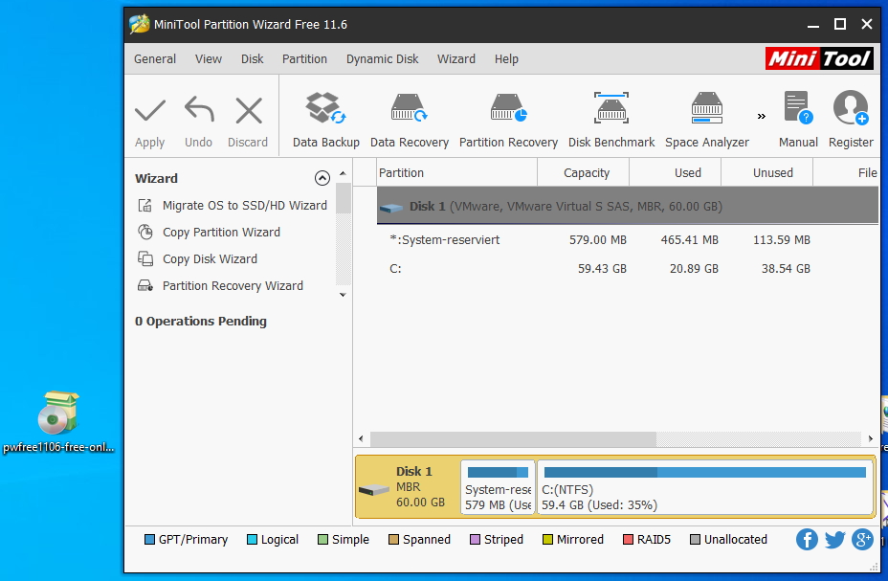This screenshot has height=581, width=888.
Task: Click partition list scroll left arrow
Action: pyautogui.click(x=361, y=439)
